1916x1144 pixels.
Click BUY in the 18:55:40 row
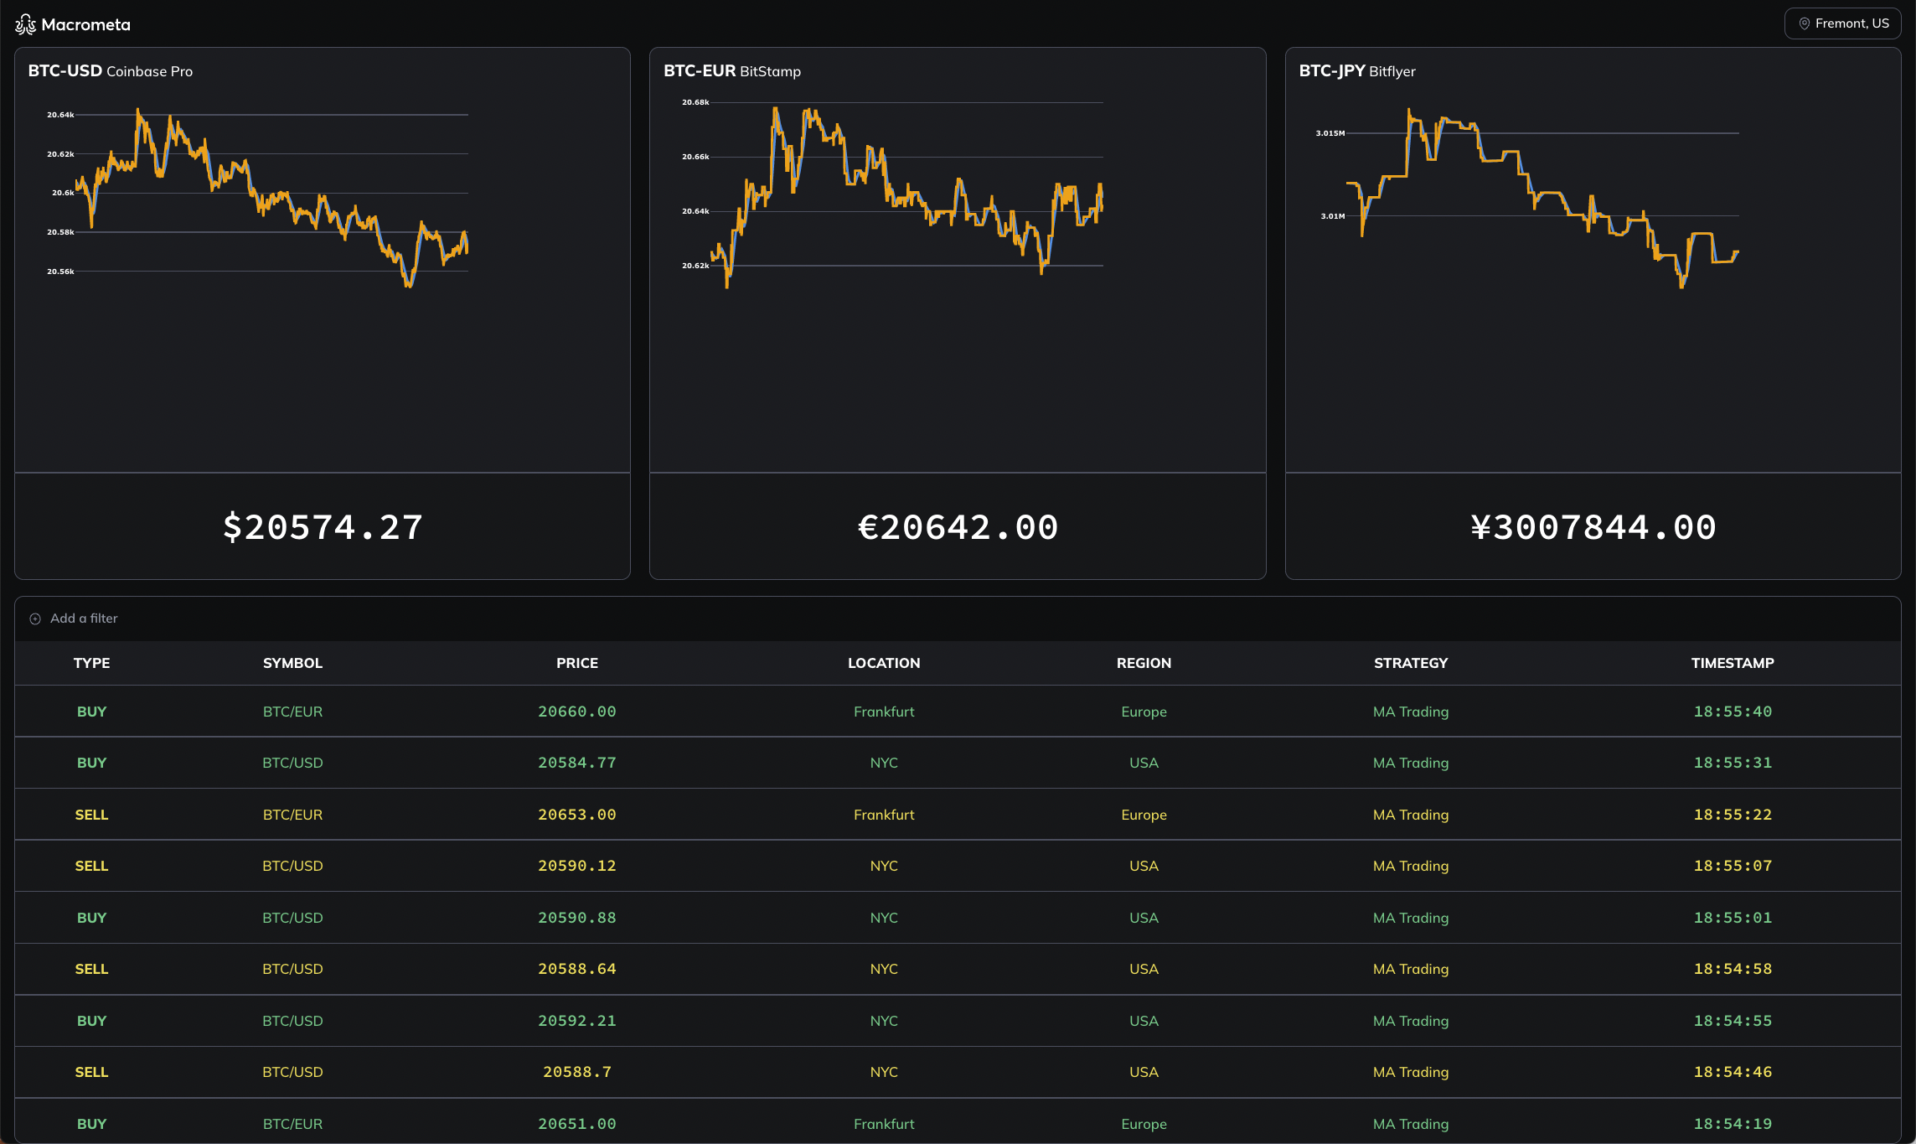pyautogui.click(x=91, y=712)
